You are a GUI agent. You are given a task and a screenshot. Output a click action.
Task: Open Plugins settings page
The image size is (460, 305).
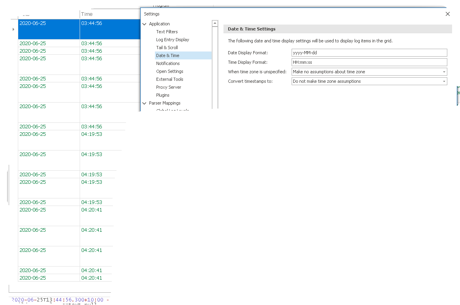pos(162,95)
